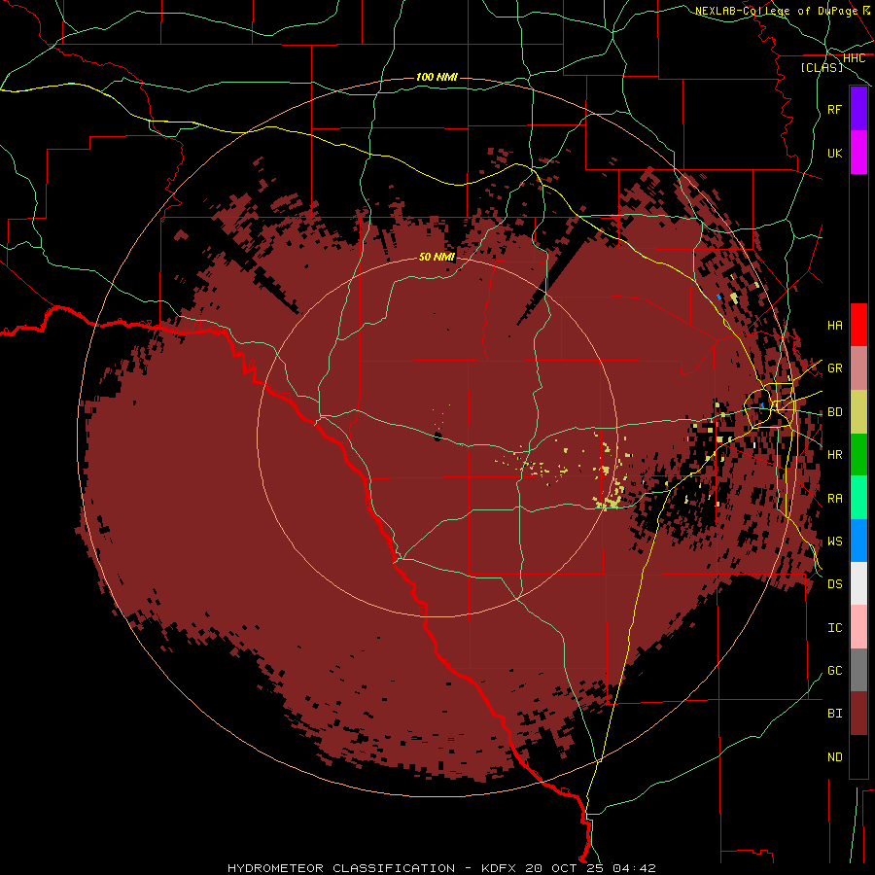Click the 'ND' legend label

pos(834,757)
